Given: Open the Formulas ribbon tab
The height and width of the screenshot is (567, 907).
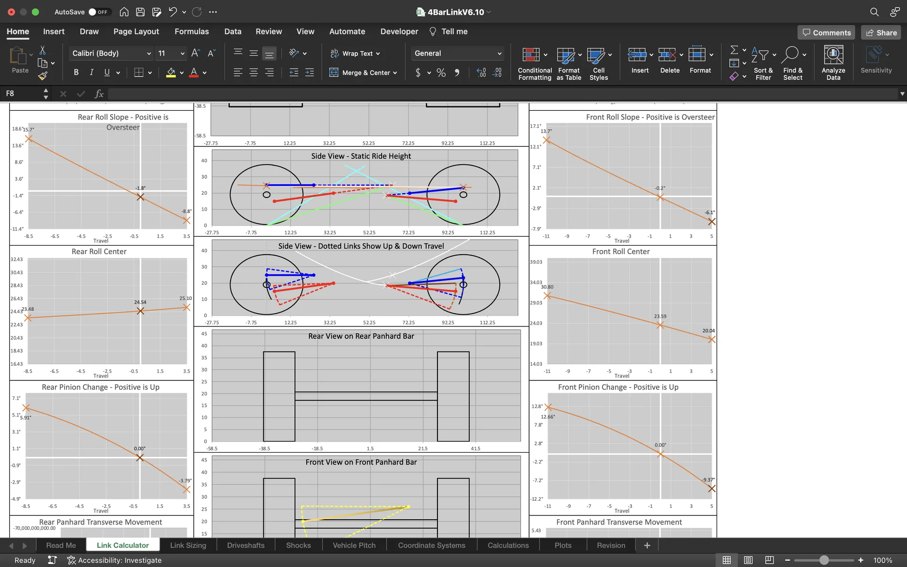Looking at the screenshot, I should [x=191, y=32].
